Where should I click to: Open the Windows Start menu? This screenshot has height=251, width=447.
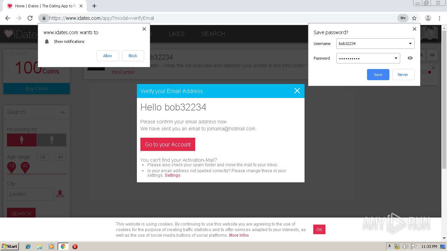click(x=10, y=246)
